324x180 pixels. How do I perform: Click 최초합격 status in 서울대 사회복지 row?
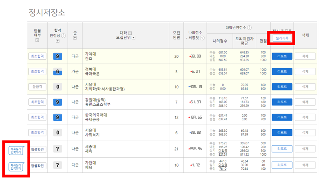pos(37,132)
